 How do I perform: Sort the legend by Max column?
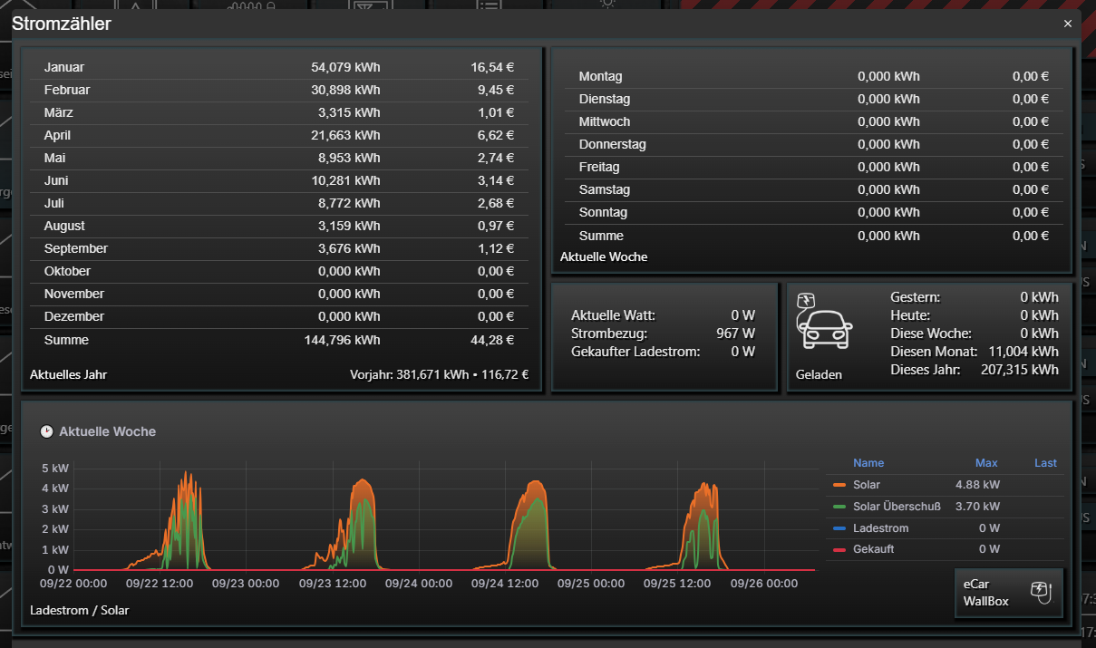pos(986,463)
